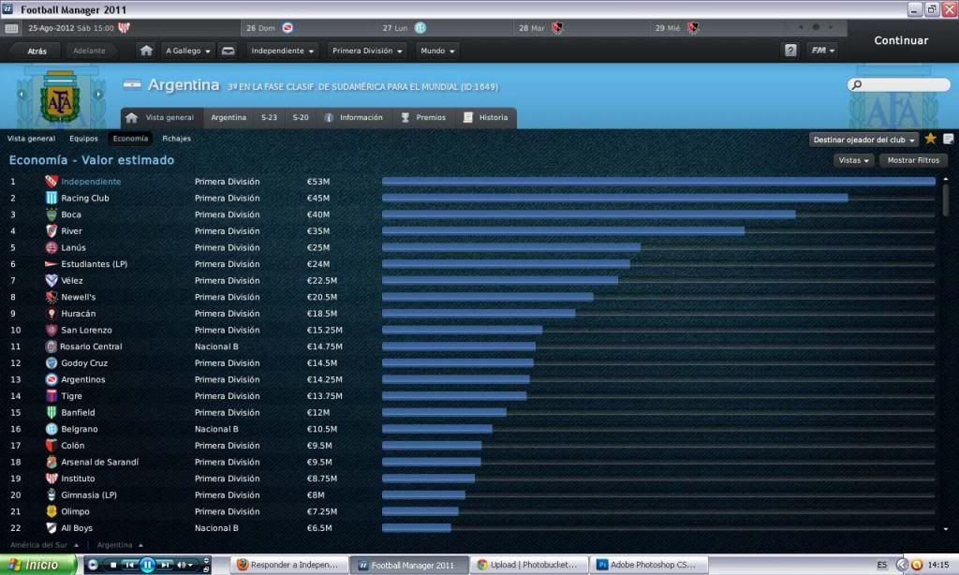Click the Olimpo club badge

click(52, 512)
